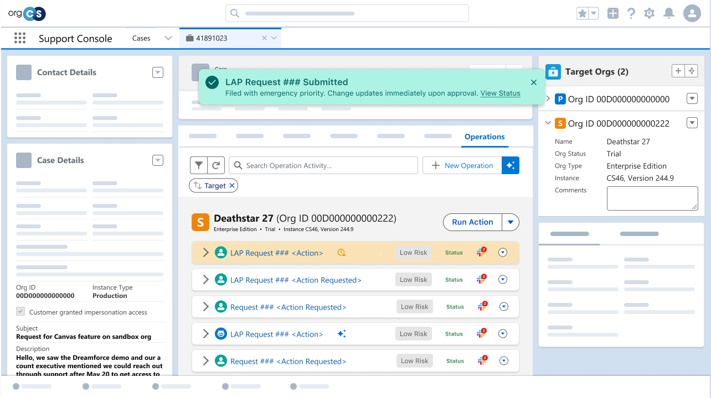This screenshot has width=711, height=398.
Task: Open the 41891023 tab actions chevron
Action: (x=274, y=38)
